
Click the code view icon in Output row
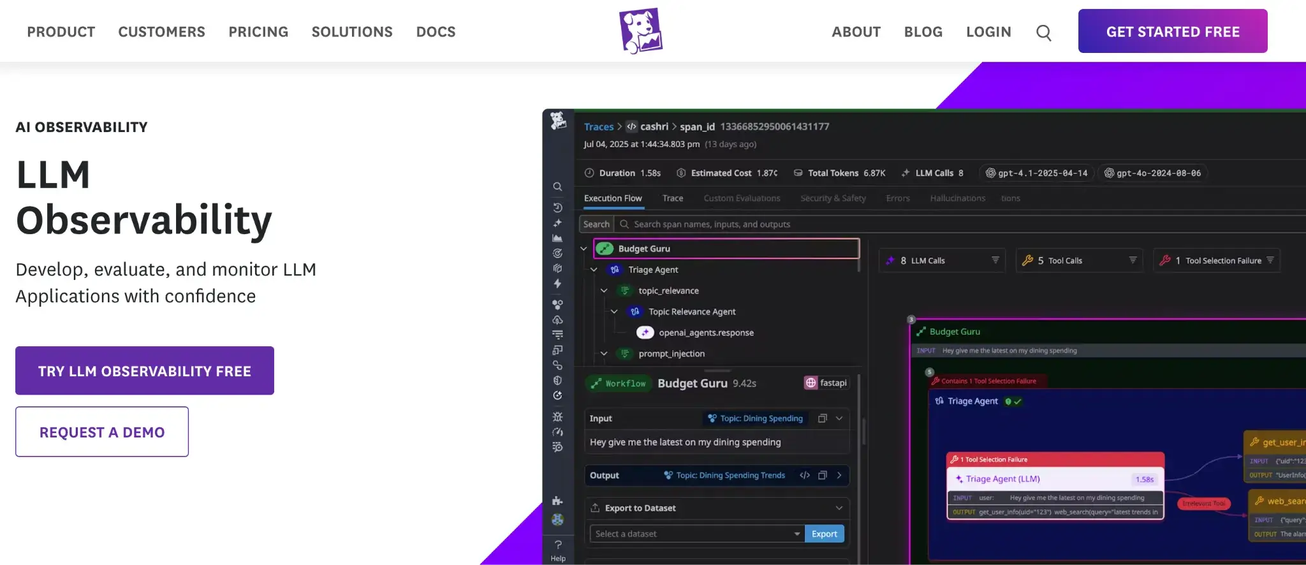[x=805, y=475]
